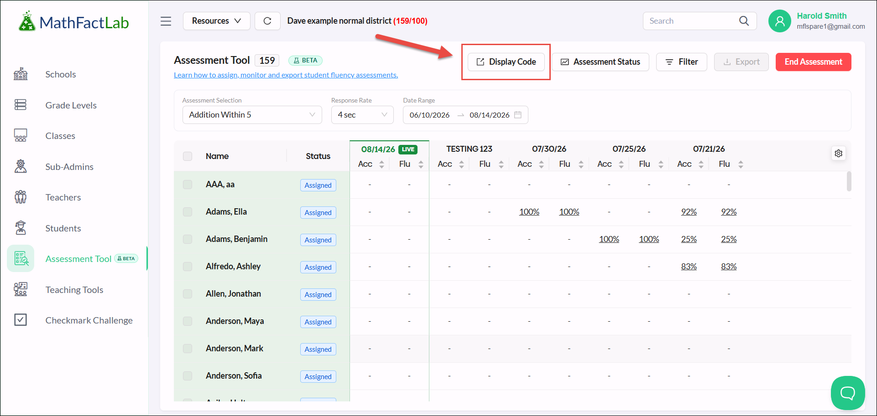Click the MathFactLab logo
The width and height of the screenshot is (877, 416).
[x=73, y=21]
